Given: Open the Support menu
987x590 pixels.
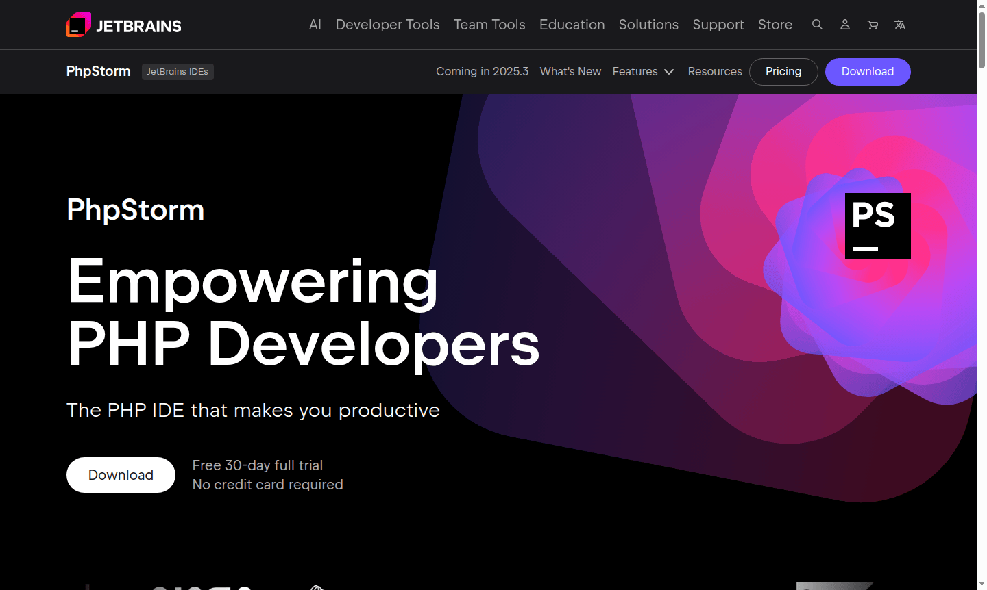Looking at the screenshot, I should (718, 25).
